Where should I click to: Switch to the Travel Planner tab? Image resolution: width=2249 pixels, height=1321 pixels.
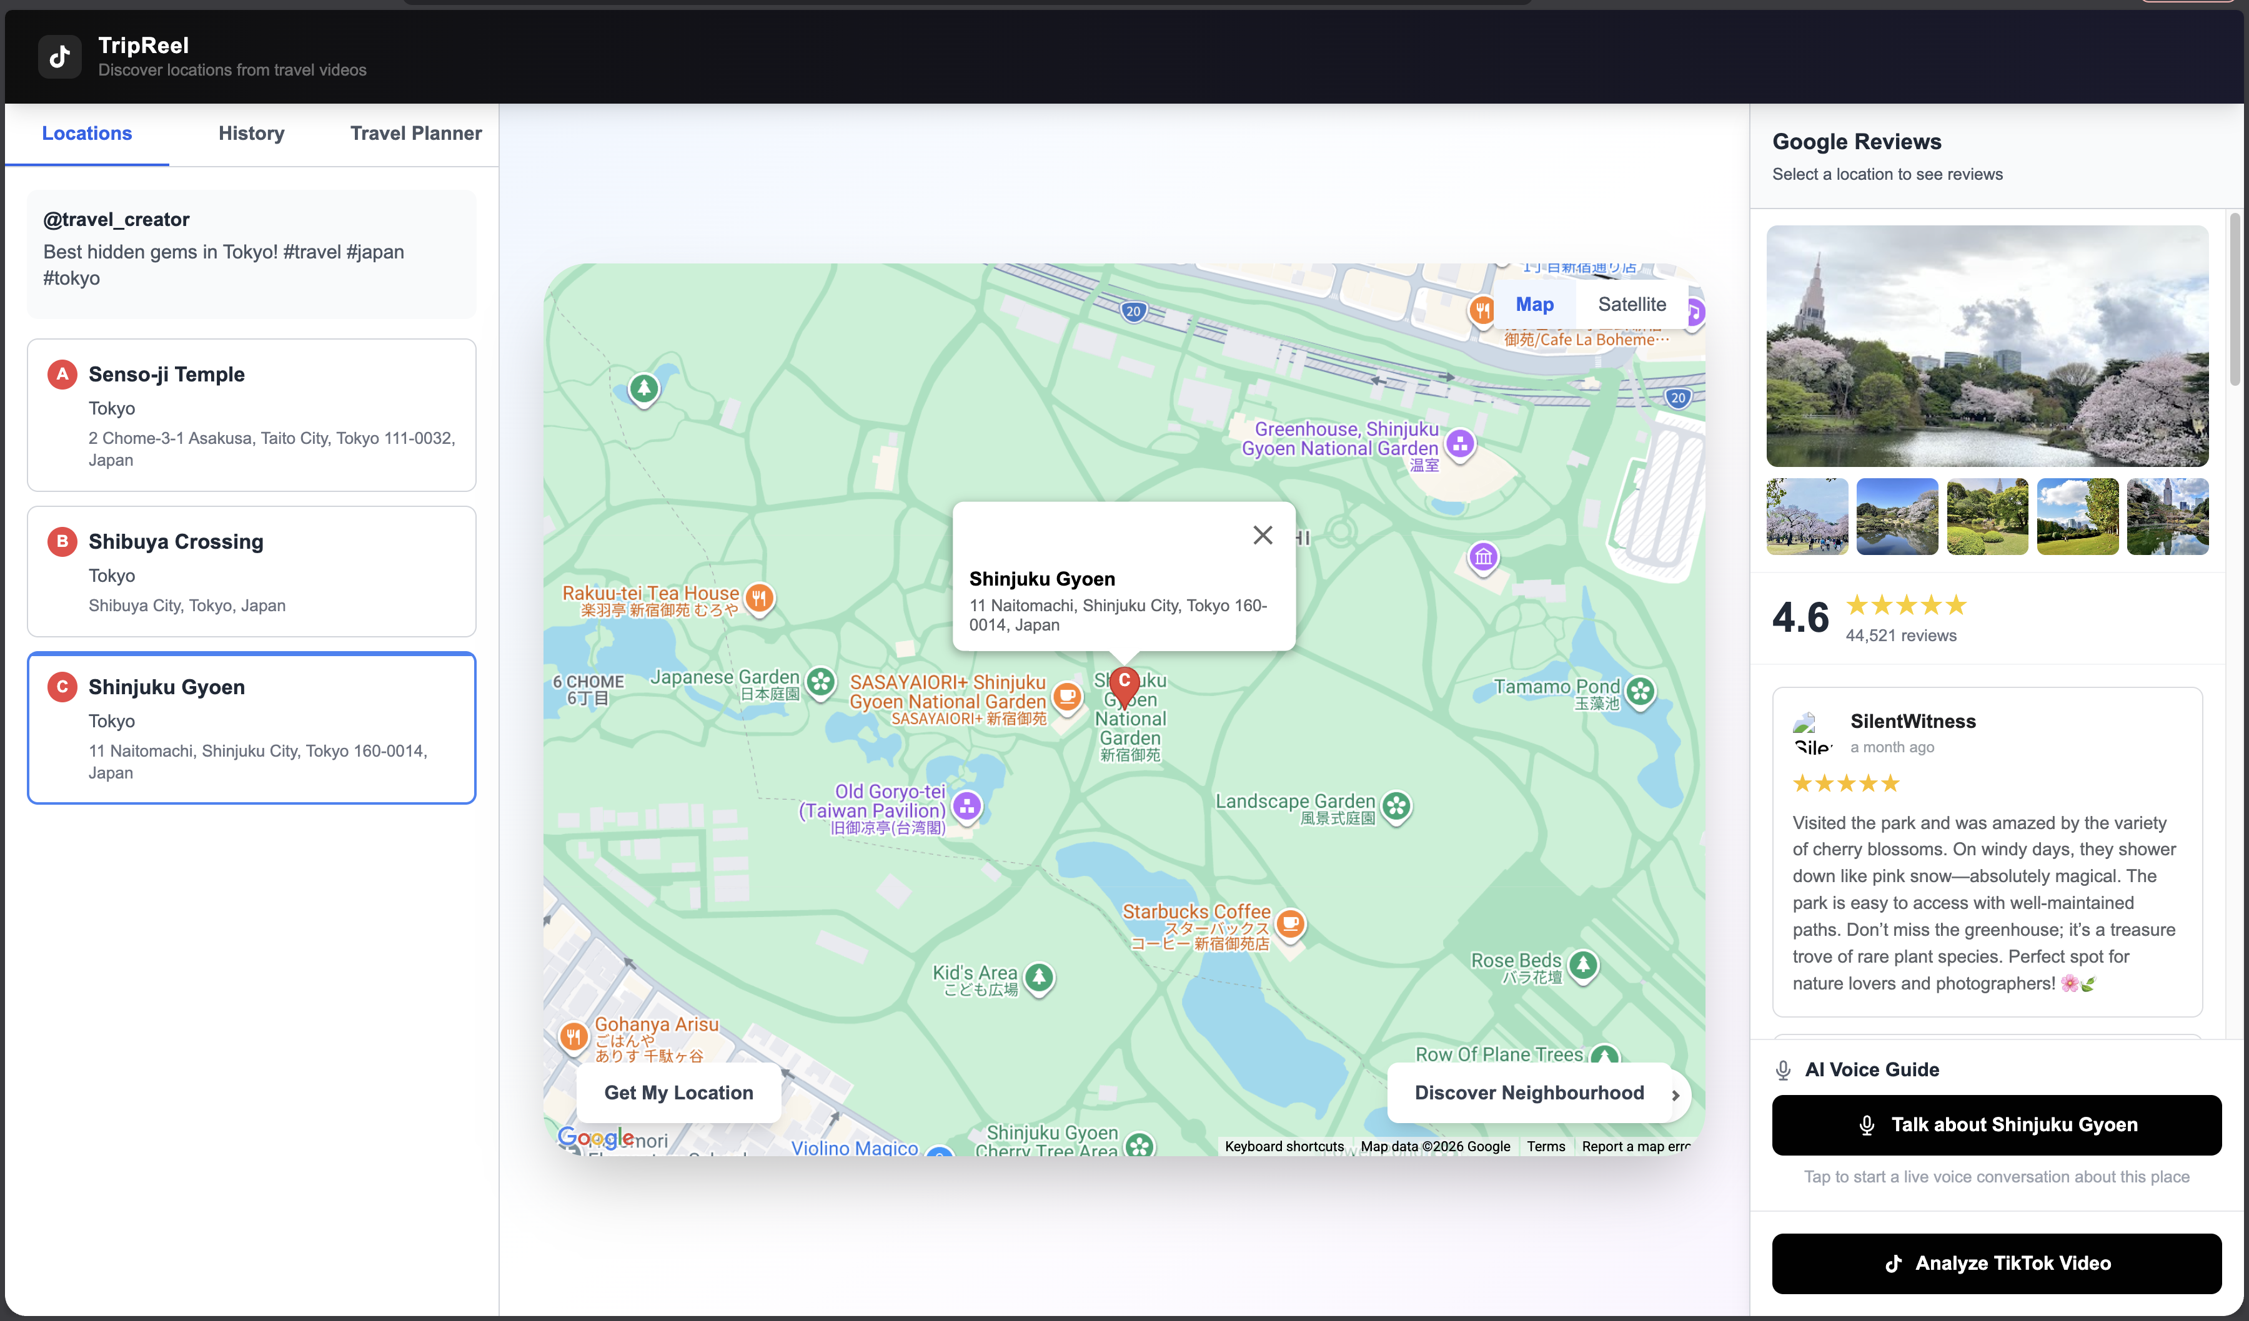point(415,134)
